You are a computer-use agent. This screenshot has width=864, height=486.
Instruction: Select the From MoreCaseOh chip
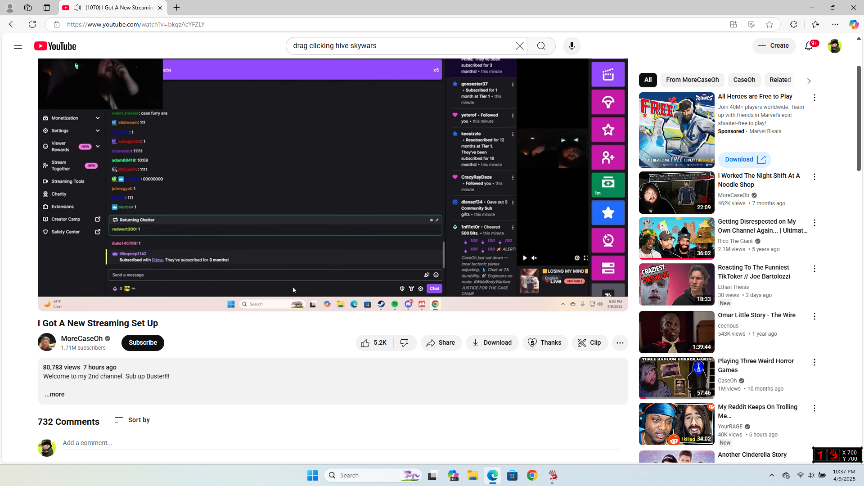(693, 80)
